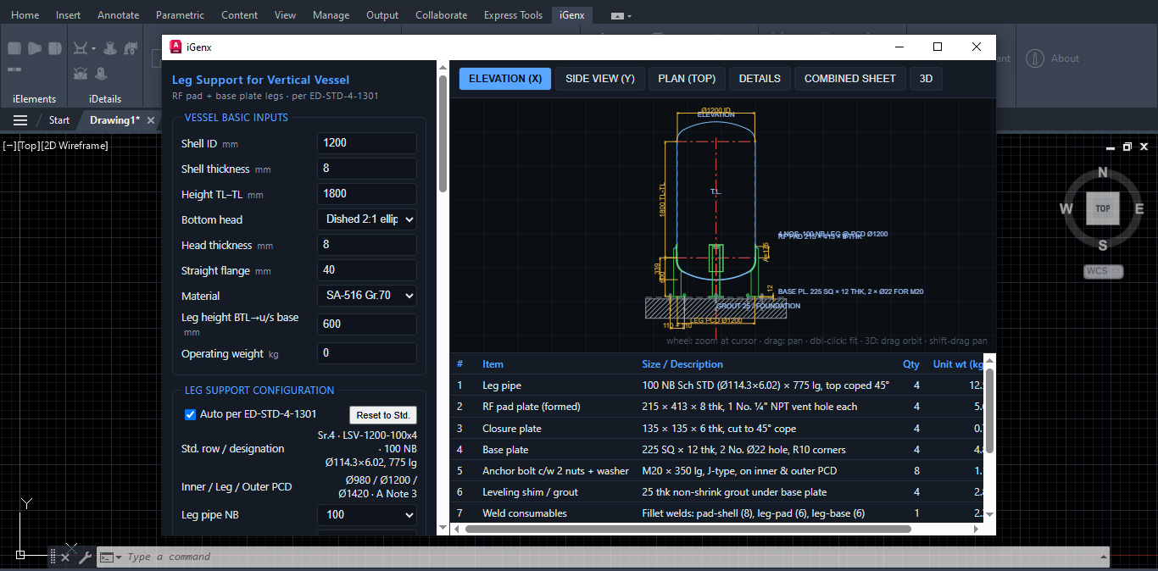This screenshot has height=571, width=1158.
Task: Close the Drawing1 tab with its X
Action: coord(151,120)
